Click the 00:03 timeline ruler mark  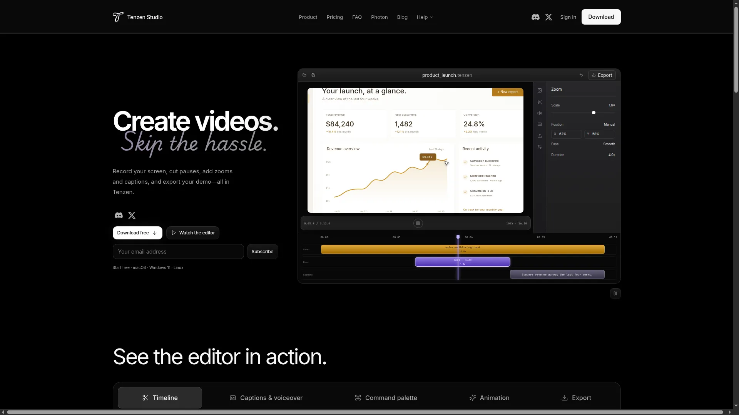click(x=396, y=237)
